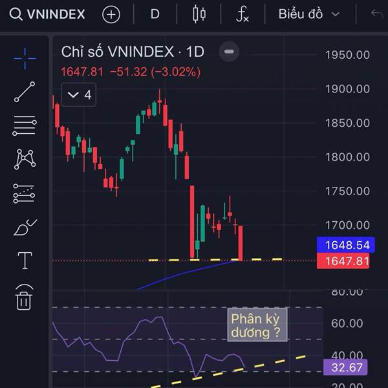
Task: Click the 60.00 RSI axis label
Action: click(x=347, y=323)
